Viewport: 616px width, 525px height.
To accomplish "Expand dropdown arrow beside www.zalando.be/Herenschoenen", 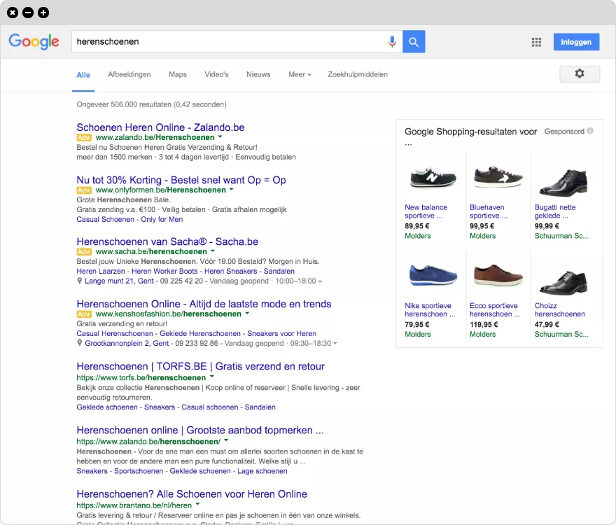I will tap(220, 136).
